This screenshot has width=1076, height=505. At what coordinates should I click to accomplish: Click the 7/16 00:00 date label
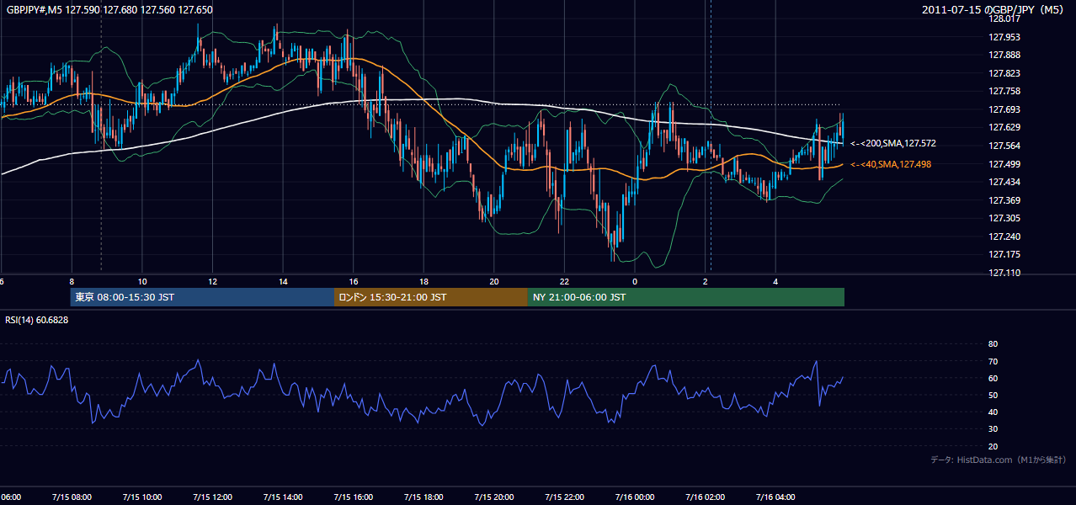[x=635, y=497]
